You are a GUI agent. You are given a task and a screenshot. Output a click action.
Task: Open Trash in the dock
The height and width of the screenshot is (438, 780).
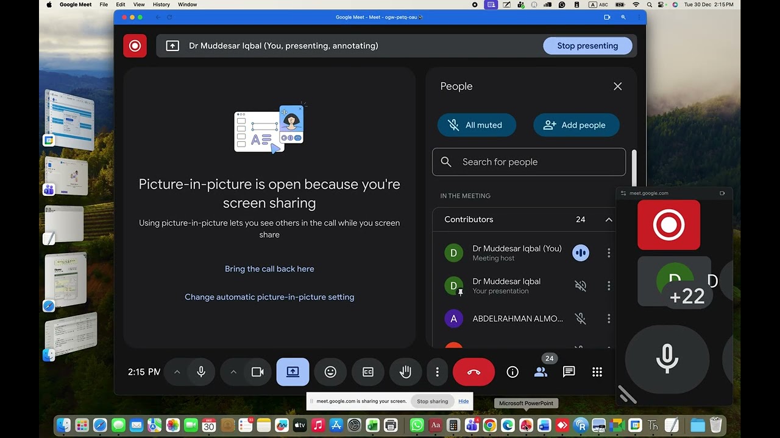coord(716,425)
